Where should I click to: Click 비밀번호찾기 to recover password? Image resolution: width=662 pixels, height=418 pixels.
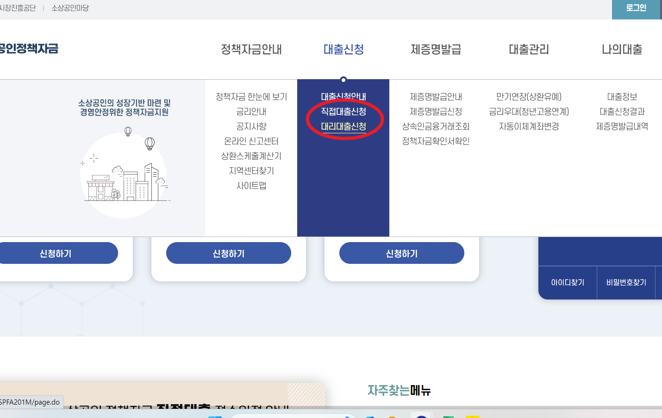tap(625, 283)
